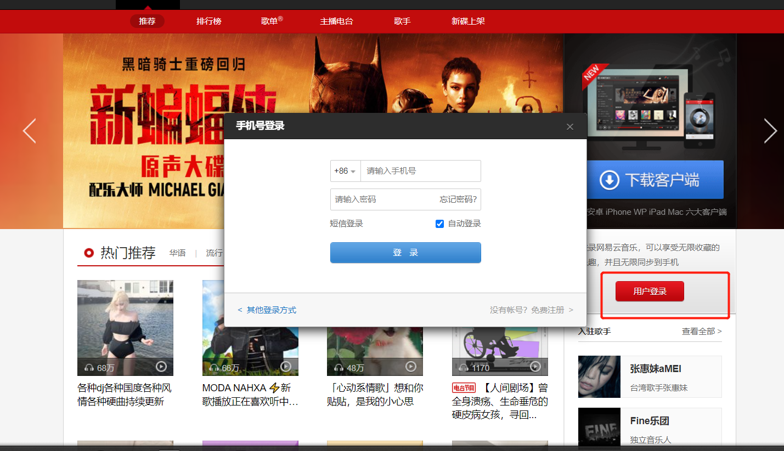Close the 手机号登录 dialog
Image resolution: width=784 pixels, height=451 pixels.
coord(570,127)
